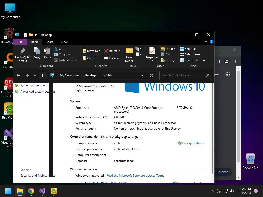The image size is (263, 197).
Task: Click the volume speaker tray icon
Action: click(x=232, y=191)
